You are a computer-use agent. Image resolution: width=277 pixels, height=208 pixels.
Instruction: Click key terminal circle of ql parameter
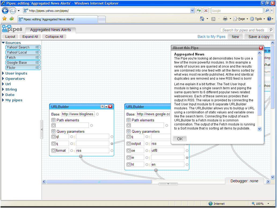tap(72, 137)
